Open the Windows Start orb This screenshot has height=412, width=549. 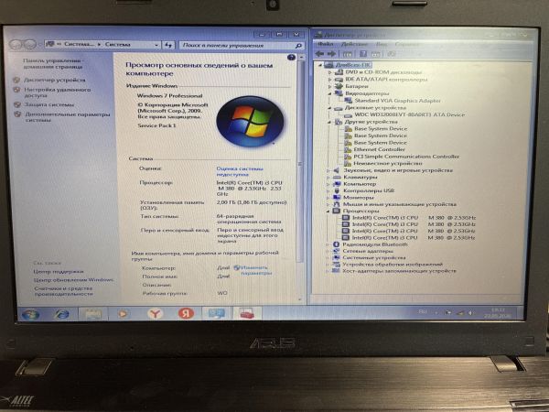click(x=30, y=314)
